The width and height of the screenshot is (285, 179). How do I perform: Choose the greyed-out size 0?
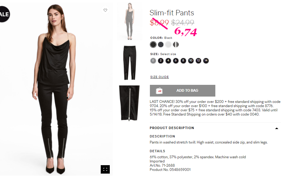pyautogui.click(x=153, y=61)
